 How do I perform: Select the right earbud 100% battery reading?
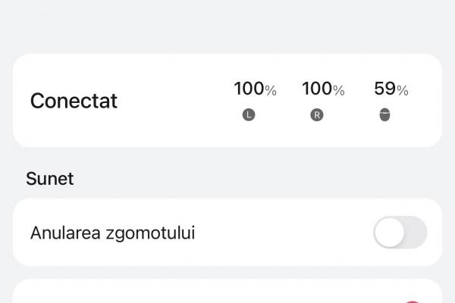(323, 89)
